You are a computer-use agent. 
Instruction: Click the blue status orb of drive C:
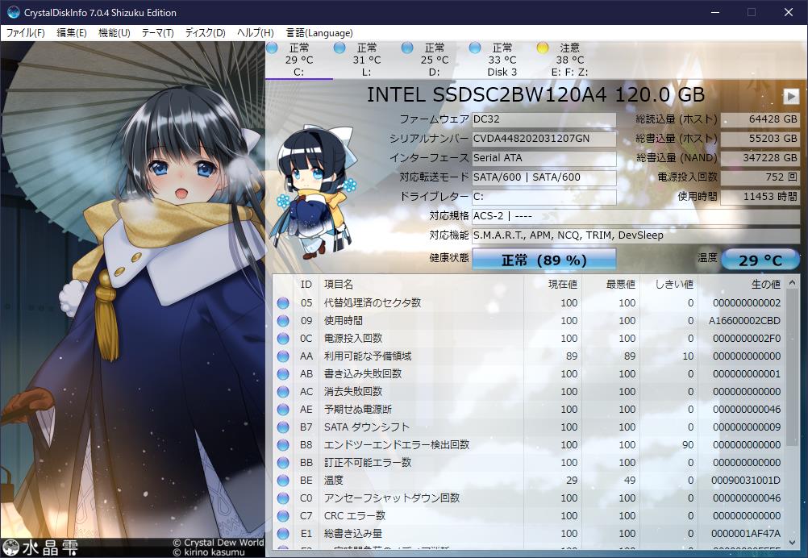(272, 48)
